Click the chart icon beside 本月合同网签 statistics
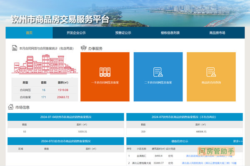Viewport: 250px width, 166px height. pos(15,48)
